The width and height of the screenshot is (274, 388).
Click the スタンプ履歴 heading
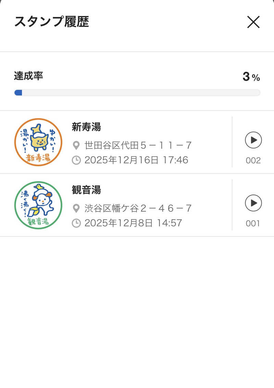tap(51, 22)
